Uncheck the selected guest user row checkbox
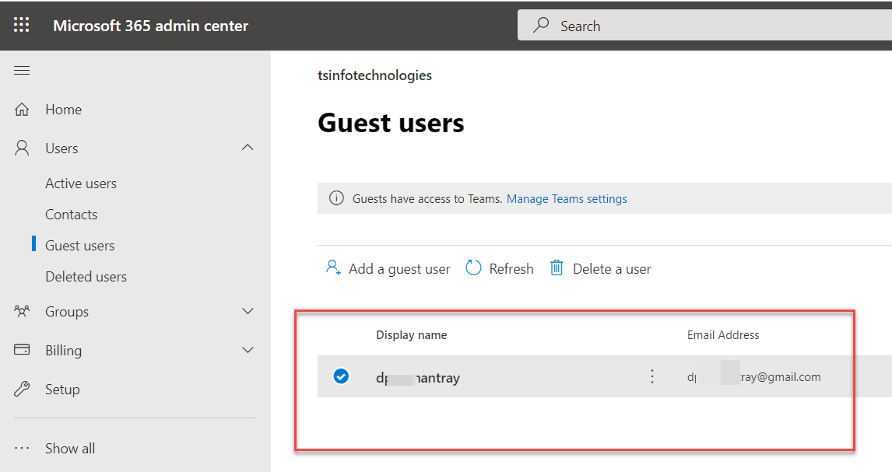The image size is (892, 472). 341,377
